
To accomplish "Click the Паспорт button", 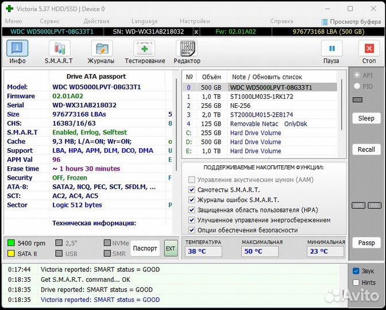I will pyautogui.click(x=145, y=248).
